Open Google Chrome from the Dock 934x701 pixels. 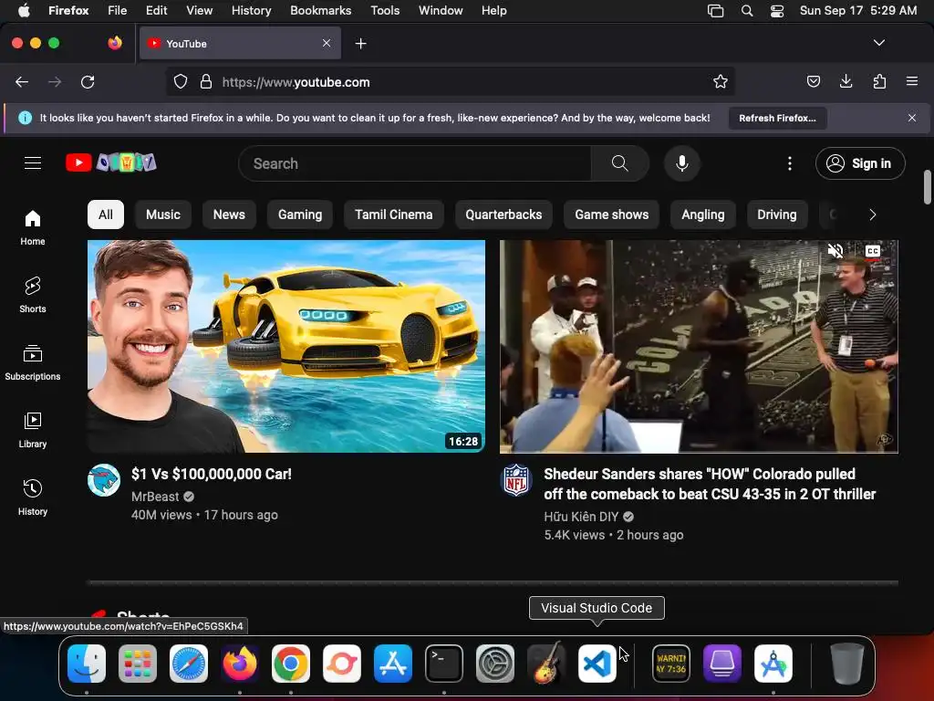pos(291,664)
